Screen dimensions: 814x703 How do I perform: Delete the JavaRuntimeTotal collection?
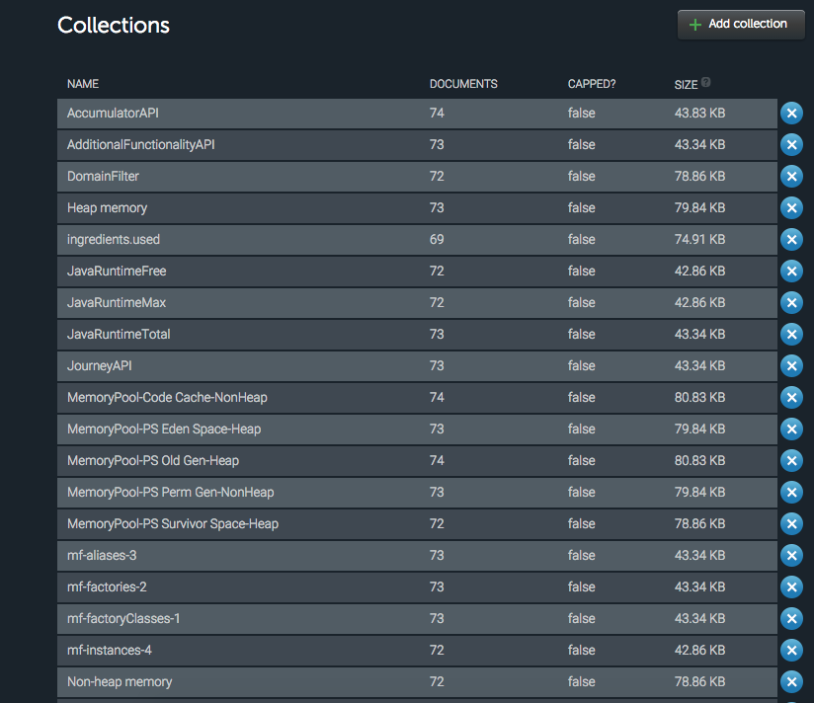[x=791, y=334]
